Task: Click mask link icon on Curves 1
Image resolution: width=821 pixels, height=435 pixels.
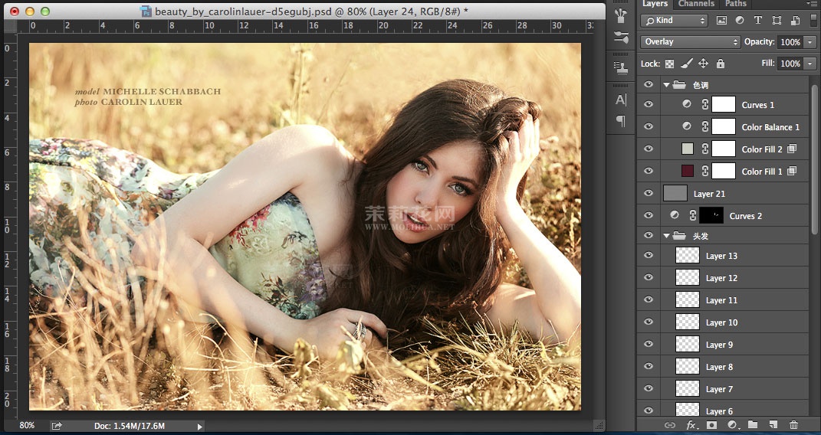Action: (x=704, y=105)
